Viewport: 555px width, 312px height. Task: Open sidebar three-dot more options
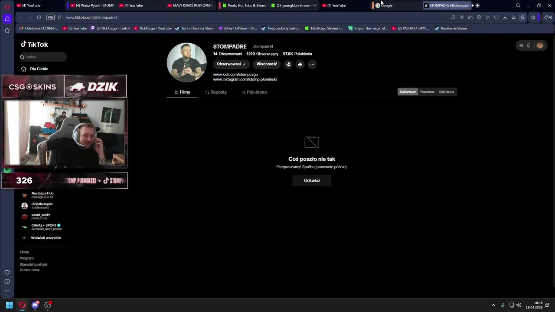pyautogui.click(x=7, y=291)
